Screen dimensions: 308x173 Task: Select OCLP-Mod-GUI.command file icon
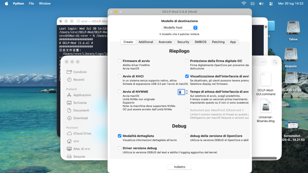[265, 79]
